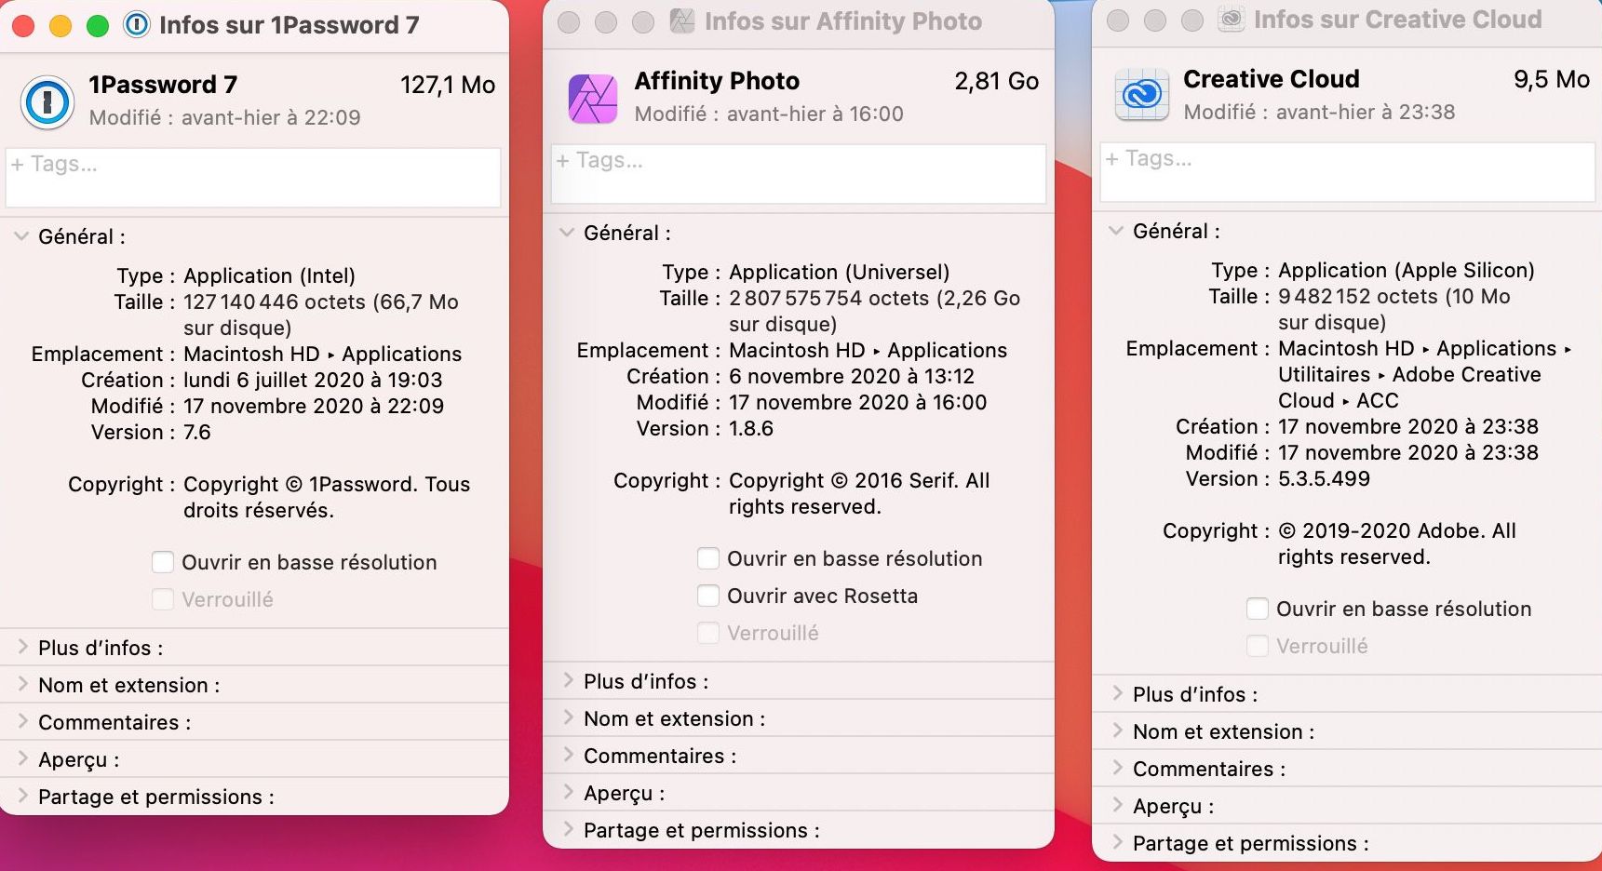Click the 2,81 Go size in Affinity header

(x=997, y=81)
